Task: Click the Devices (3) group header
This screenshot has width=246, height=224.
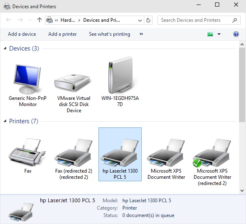Action: pyautogui.click(x=24, y=48)
